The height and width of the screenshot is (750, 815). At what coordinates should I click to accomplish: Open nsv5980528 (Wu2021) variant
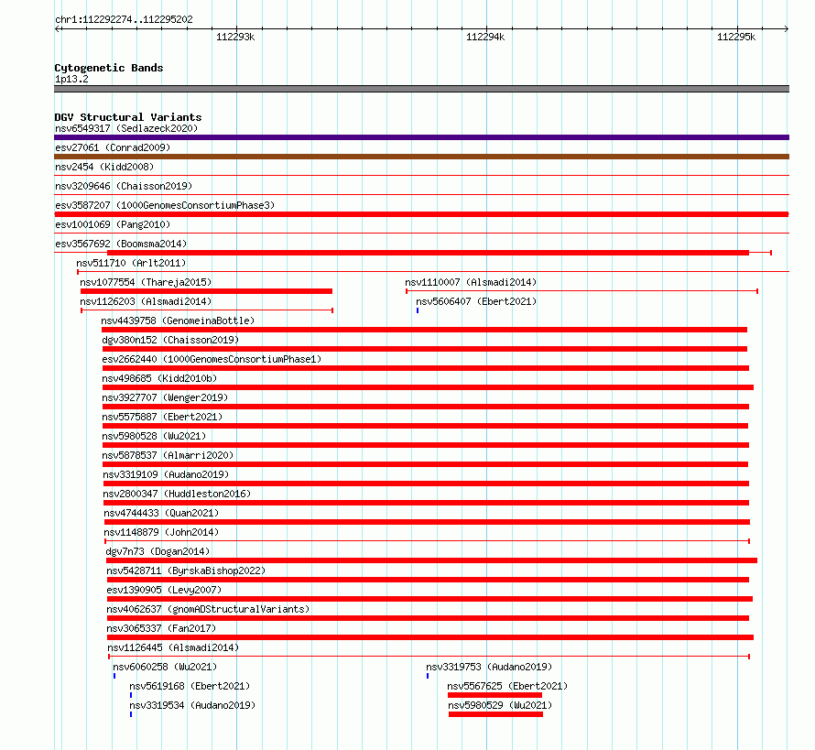[x=155, y=436]
